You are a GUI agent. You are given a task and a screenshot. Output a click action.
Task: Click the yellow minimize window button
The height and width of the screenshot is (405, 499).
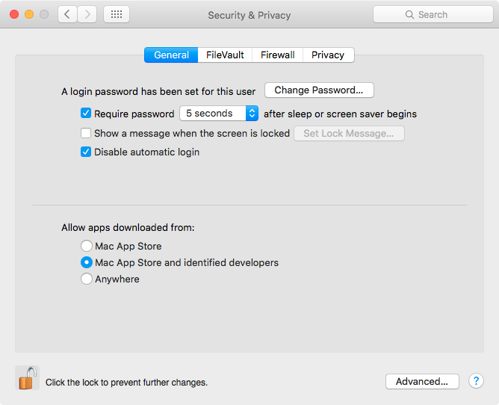pyautogui.click(x=29, y=14)
